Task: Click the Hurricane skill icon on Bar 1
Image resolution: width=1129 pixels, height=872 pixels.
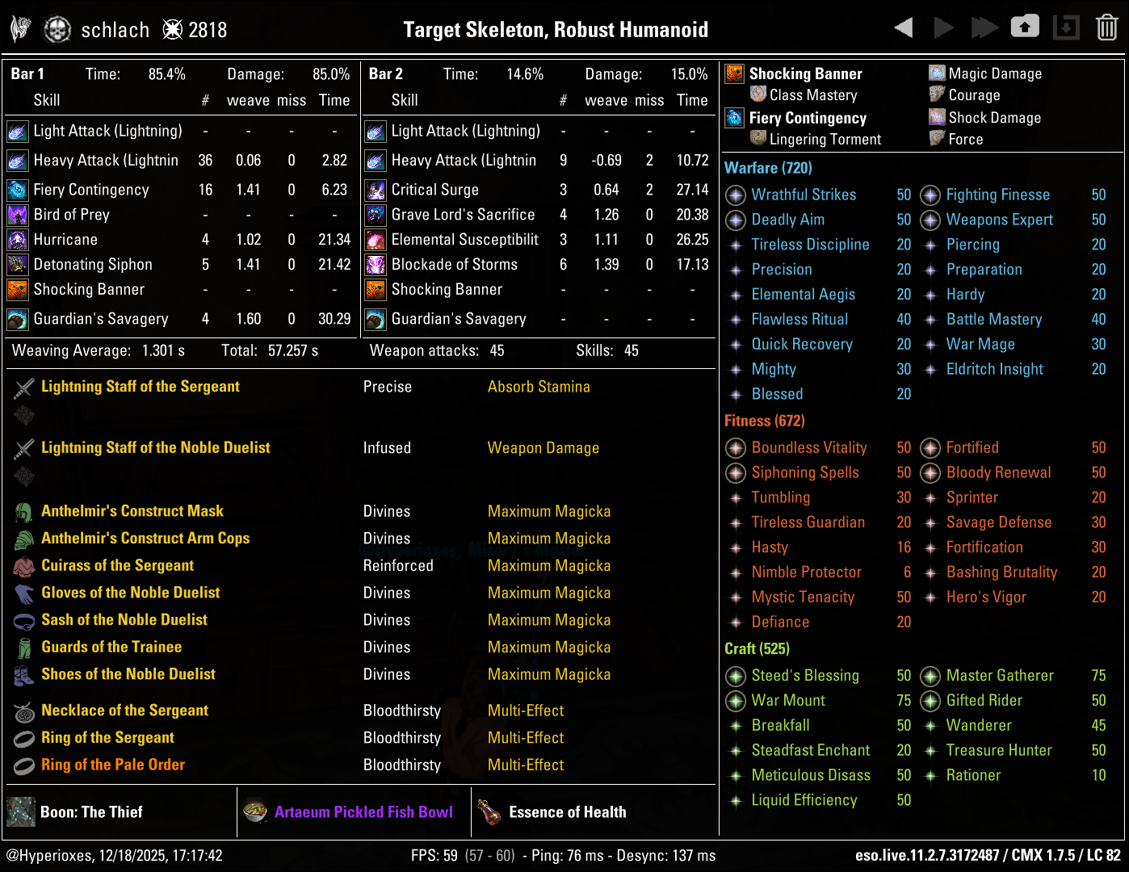Action: coord(17,239)
